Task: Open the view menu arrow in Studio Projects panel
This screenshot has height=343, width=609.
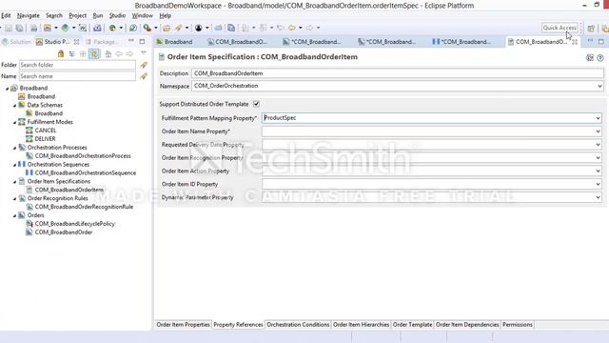Action: (x=144, y=52)
